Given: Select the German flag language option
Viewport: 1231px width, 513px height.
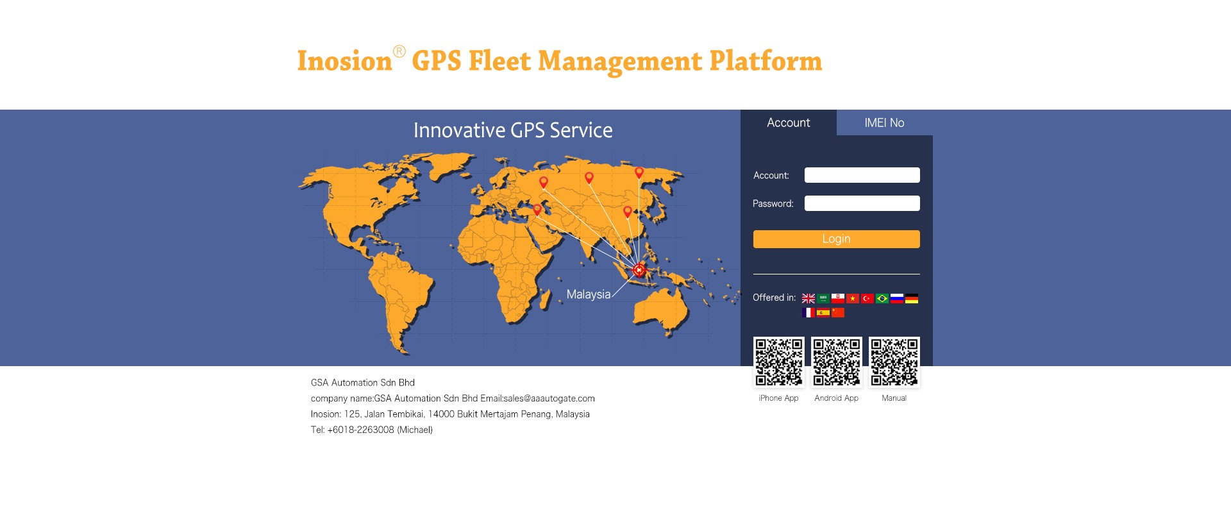Looking at the screenshot, I should [912, 299].
